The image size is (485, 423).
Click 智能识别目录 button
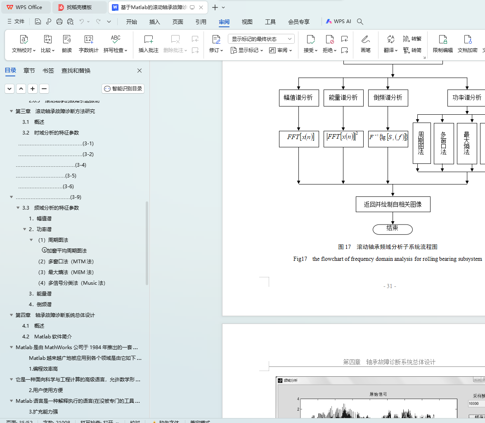click(x=123, y=89)
